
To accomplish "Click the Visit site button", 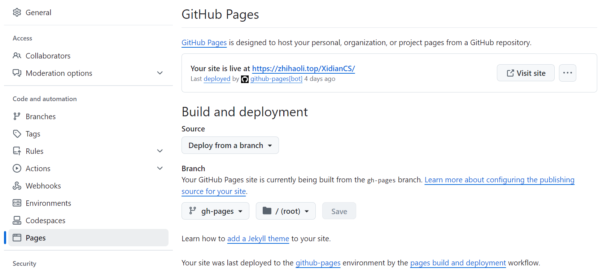I will 526,73.
